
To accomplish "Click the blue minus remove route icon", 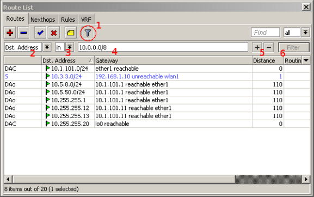I will 23,33.
